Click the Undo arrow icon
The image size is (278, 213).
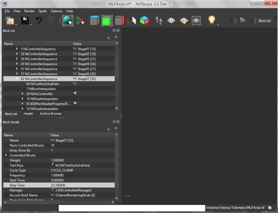tap(39, 21)
